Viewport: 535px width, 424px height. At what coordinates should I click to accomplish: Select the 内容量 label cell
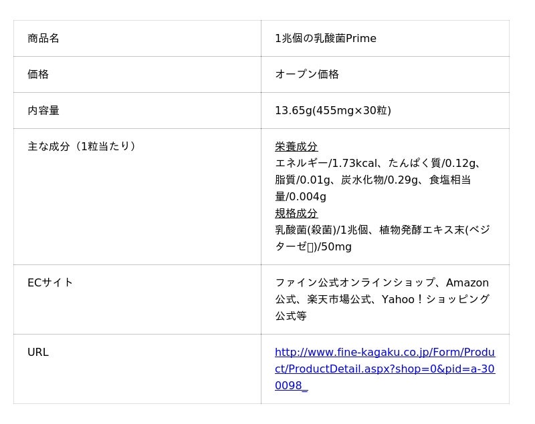(x=43, y=110)
